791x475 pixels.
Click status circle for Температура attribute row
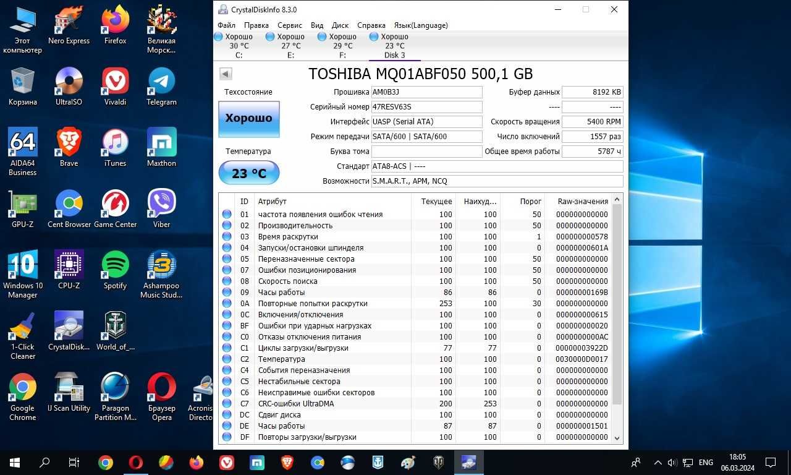[x=227, y=359]
